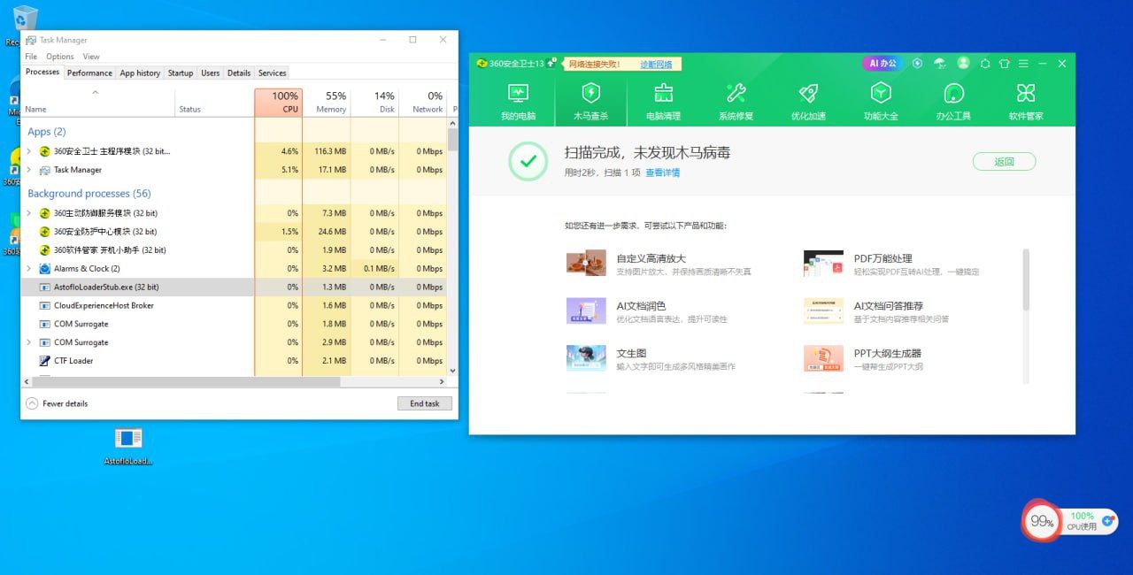This screenshot has width=1133, height=575.
Task: Expand Task Manager process row
Action: click(x=28, y=170)
